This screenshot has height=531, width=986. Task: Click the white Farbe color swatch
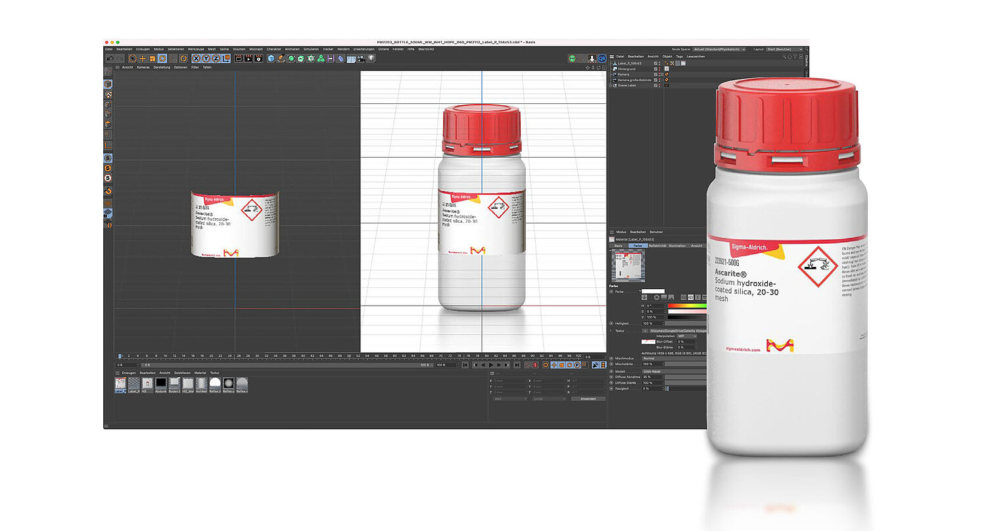[653, 291]
